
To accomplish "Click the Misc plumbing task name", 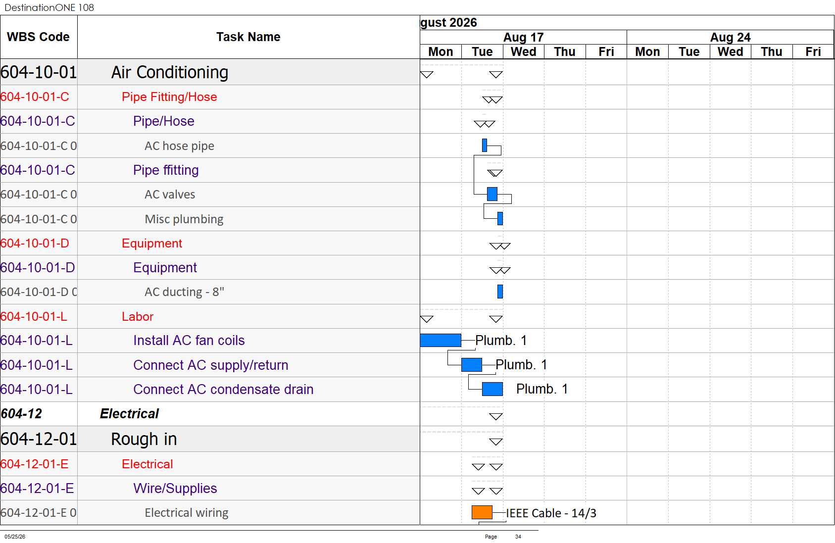I will 184,219.
